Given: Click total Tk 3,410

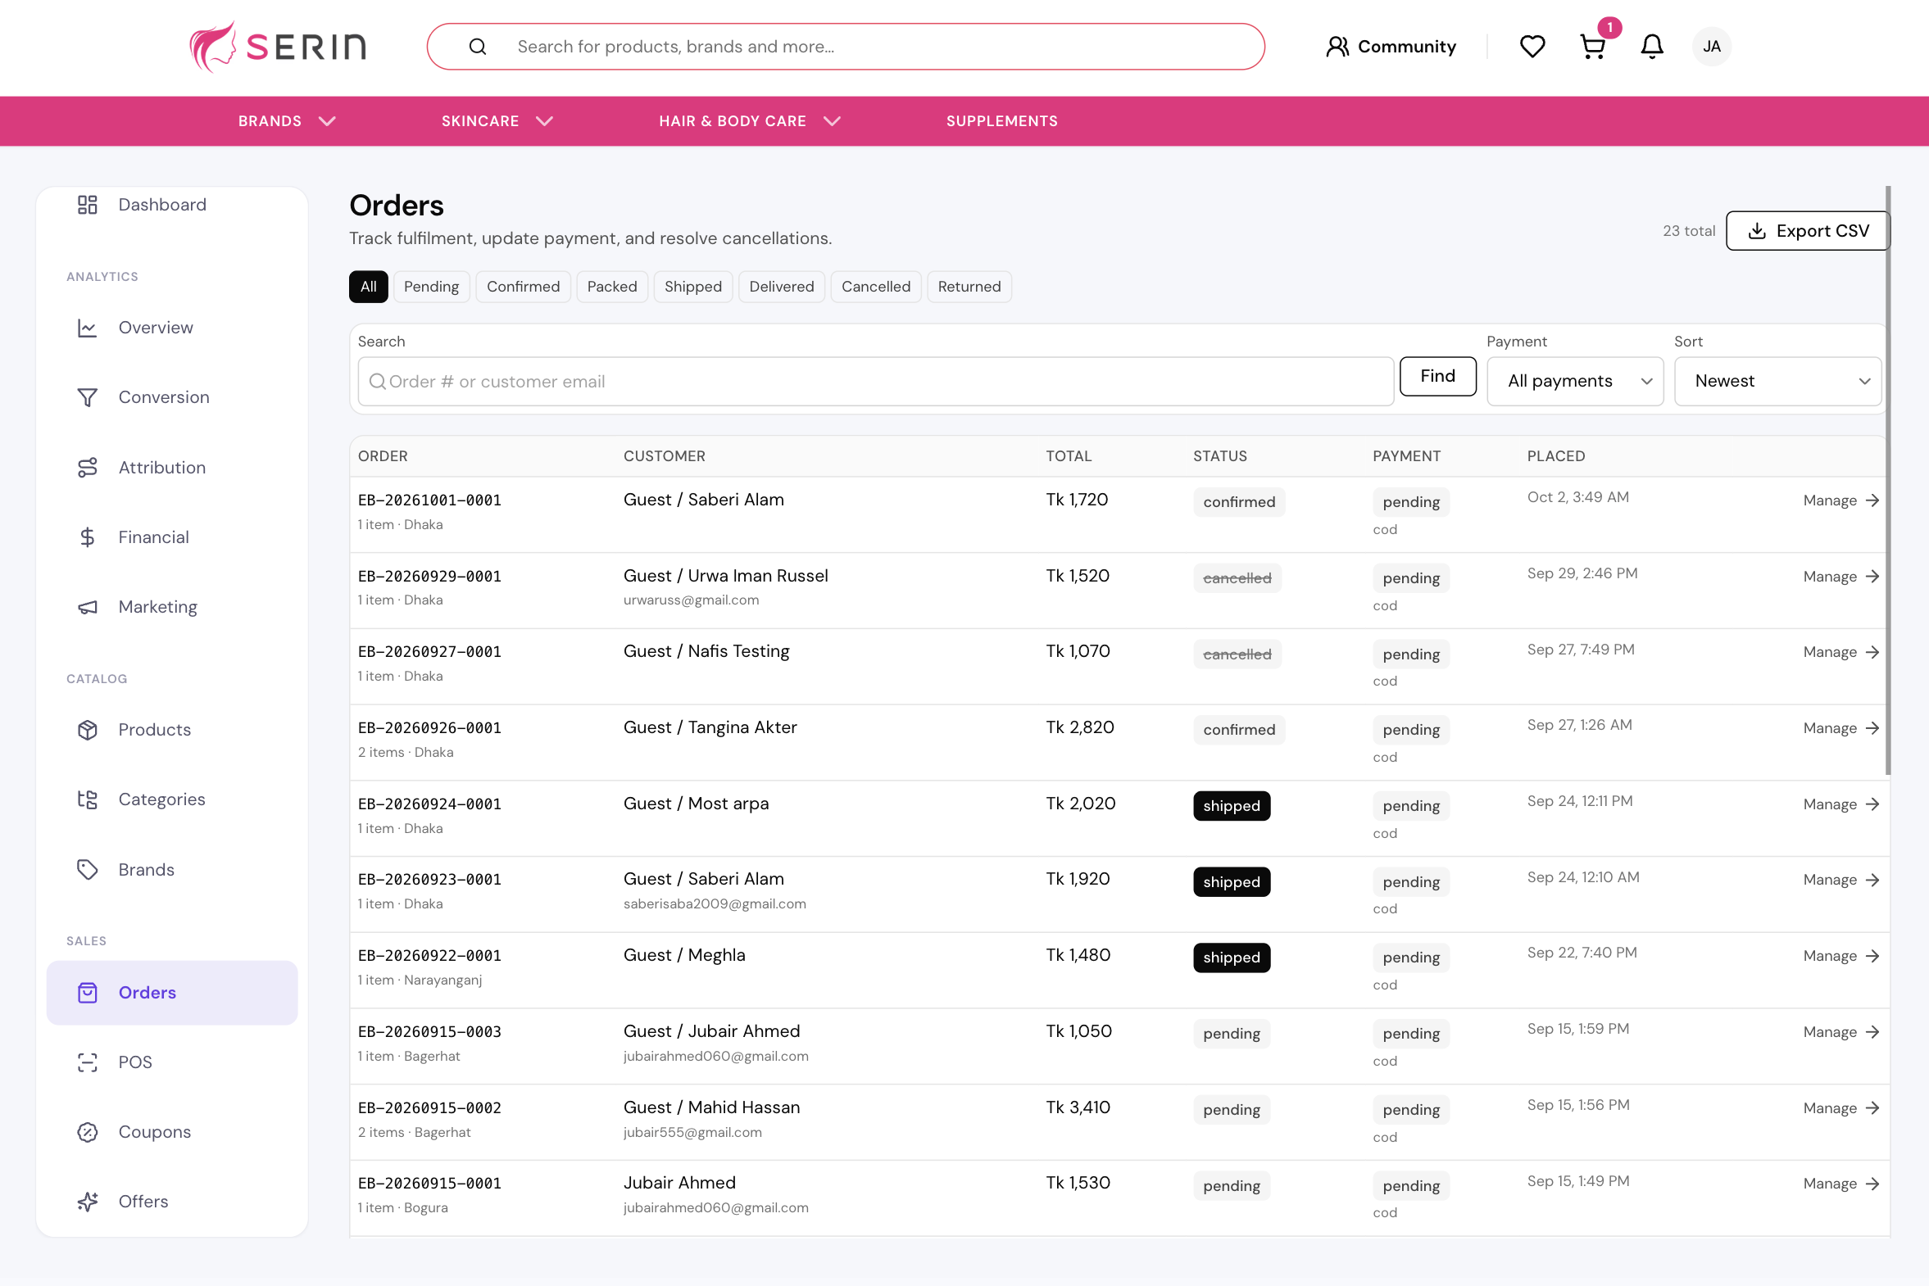Looking at the screenshot, I should tap(1078, 1107).
